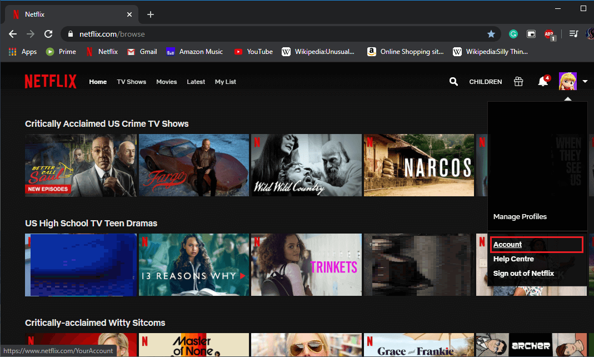Go to Movies
594x357 pixels.
166,82
